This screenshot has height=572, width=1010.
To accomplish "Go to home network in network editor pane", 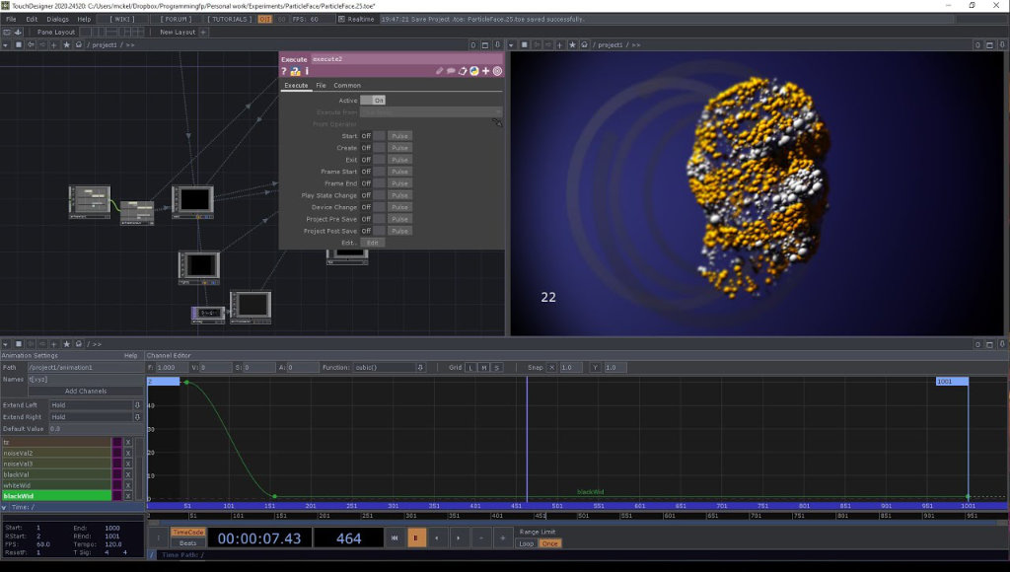I will click(x=79, y=45).
